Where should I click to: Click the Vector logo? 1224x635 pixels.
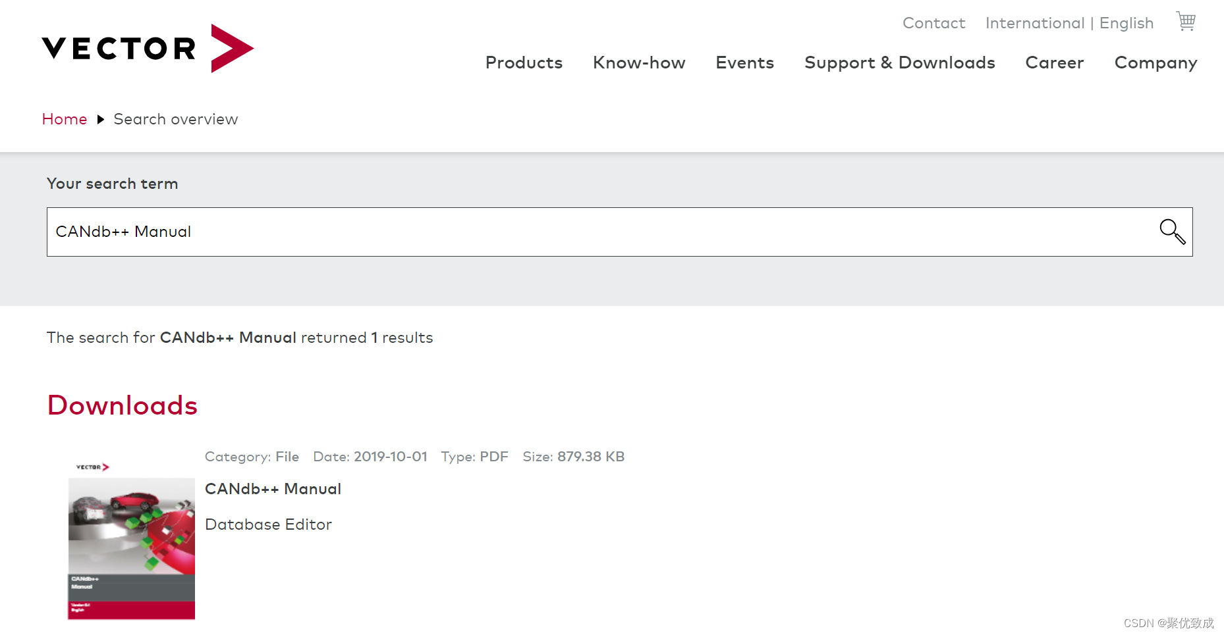[148, 48]
